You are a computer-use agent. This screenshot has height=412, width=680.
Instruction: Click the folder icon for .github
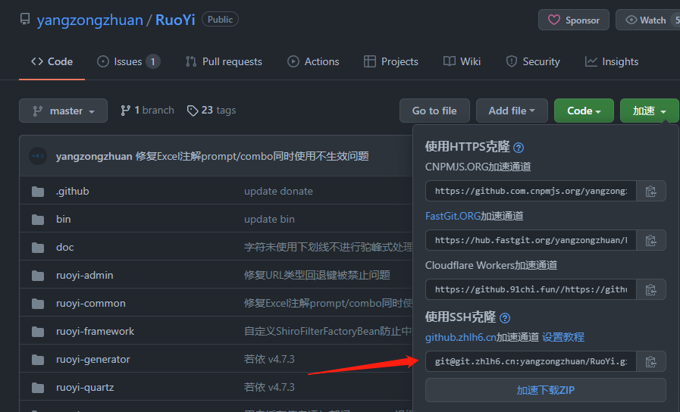(x=38, y=192)
